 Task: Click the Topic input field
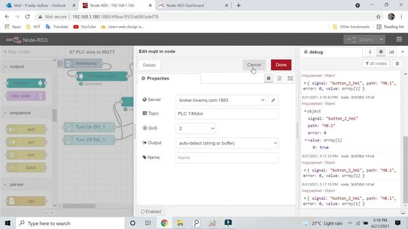(227, 114)
